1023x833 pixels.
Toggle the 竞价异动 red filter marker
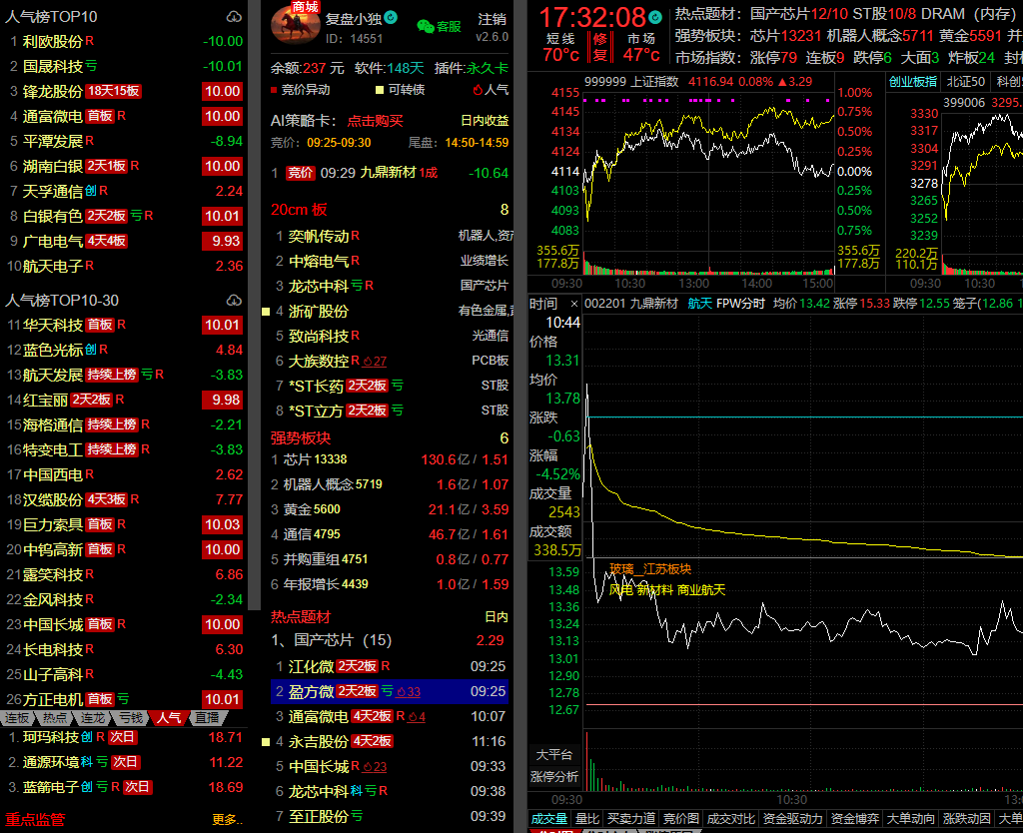pos(275,90)
